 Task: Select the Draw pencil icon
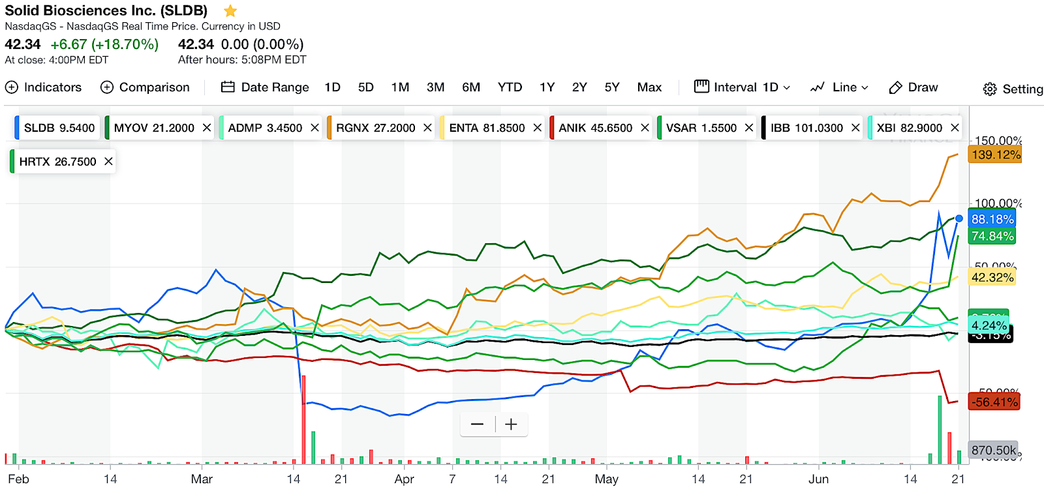pyautogui.click(x=896, y=87)
